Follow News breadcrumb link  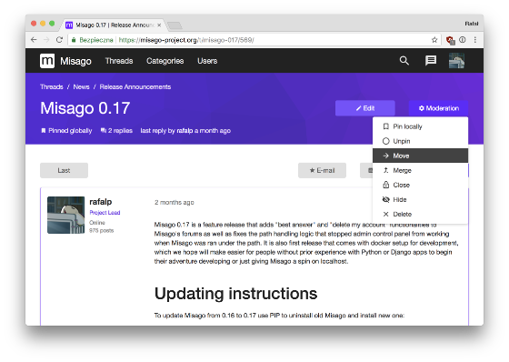point(81,86)
